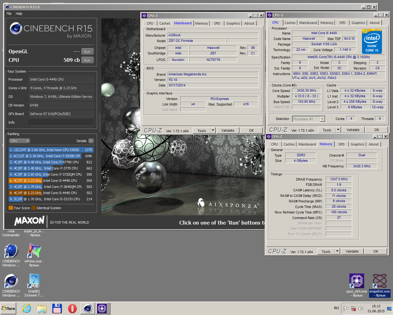Open Memory tab in top-right CPU-Z window
The width and height of the screenshot is (393, 315).
coord(327,23)
